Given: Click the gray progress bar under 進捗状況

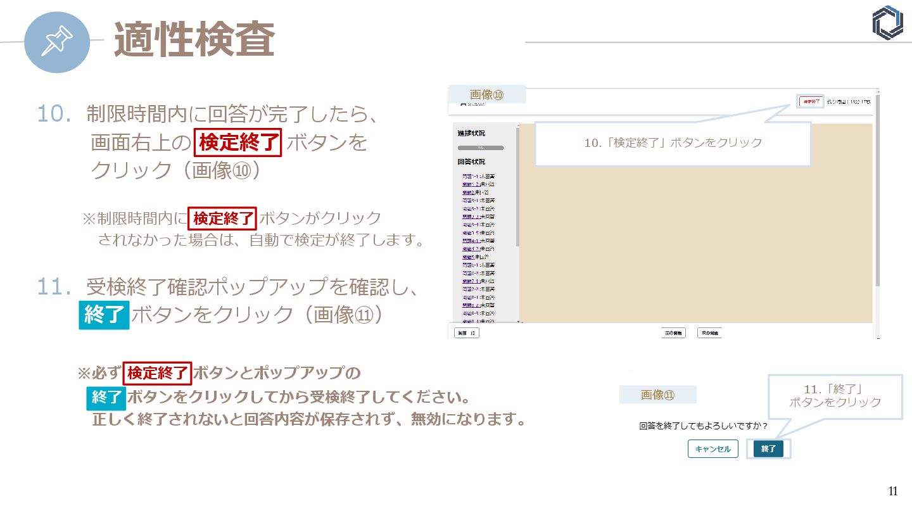Looking at the screenshot, I should tap(481, 148).
